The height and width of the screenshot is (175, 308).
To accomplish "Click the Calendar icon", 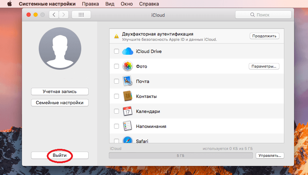I will point(127,111).
